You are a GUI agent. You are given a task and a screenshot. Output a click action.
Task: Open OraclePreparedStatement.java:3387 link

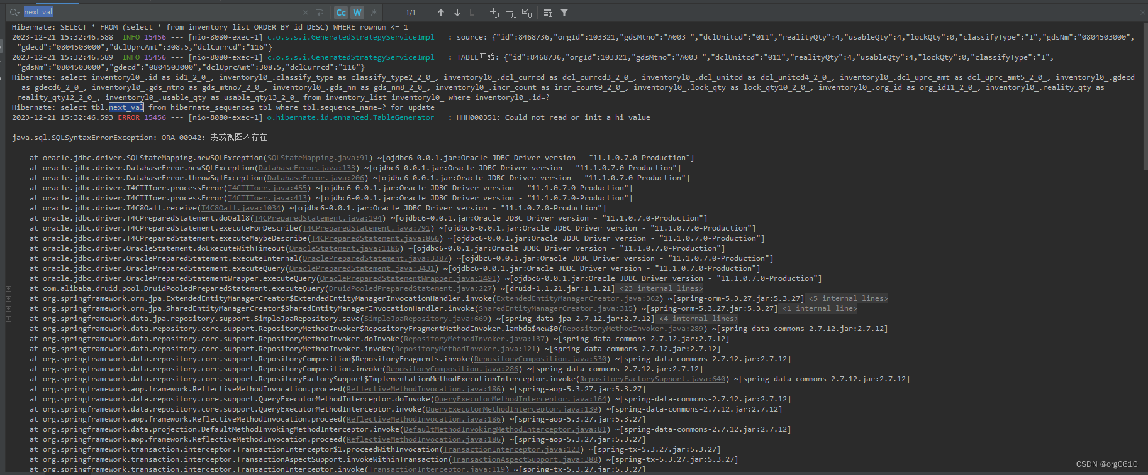[x=375, y=259]
